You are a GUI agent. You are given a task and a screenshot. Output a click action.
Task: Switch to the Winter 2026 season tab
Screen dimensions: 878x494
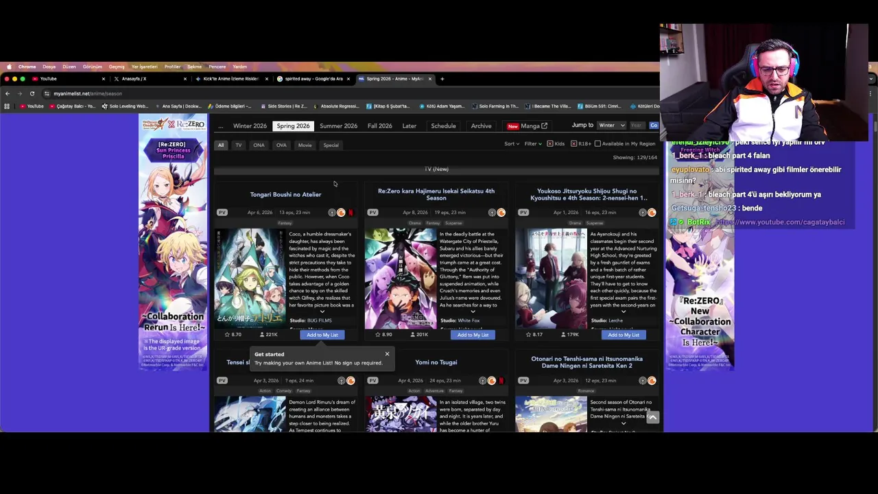coord(250,126)
